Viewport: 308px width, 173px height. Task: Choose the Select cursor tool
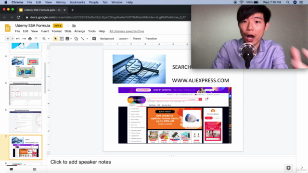55,38
